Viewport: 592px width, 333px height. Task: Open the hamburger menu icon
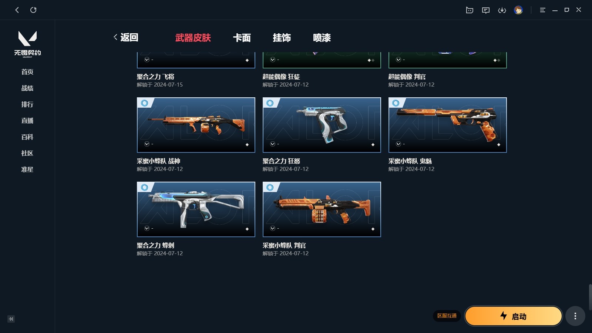click(x=542, y=10)
